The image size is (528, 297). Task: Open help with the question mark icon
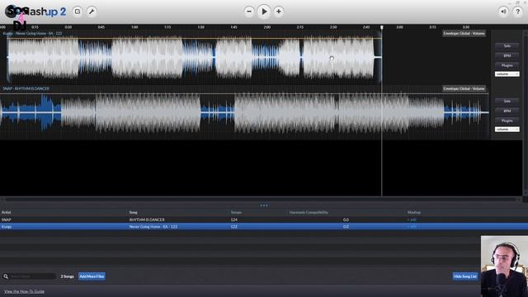517,12
